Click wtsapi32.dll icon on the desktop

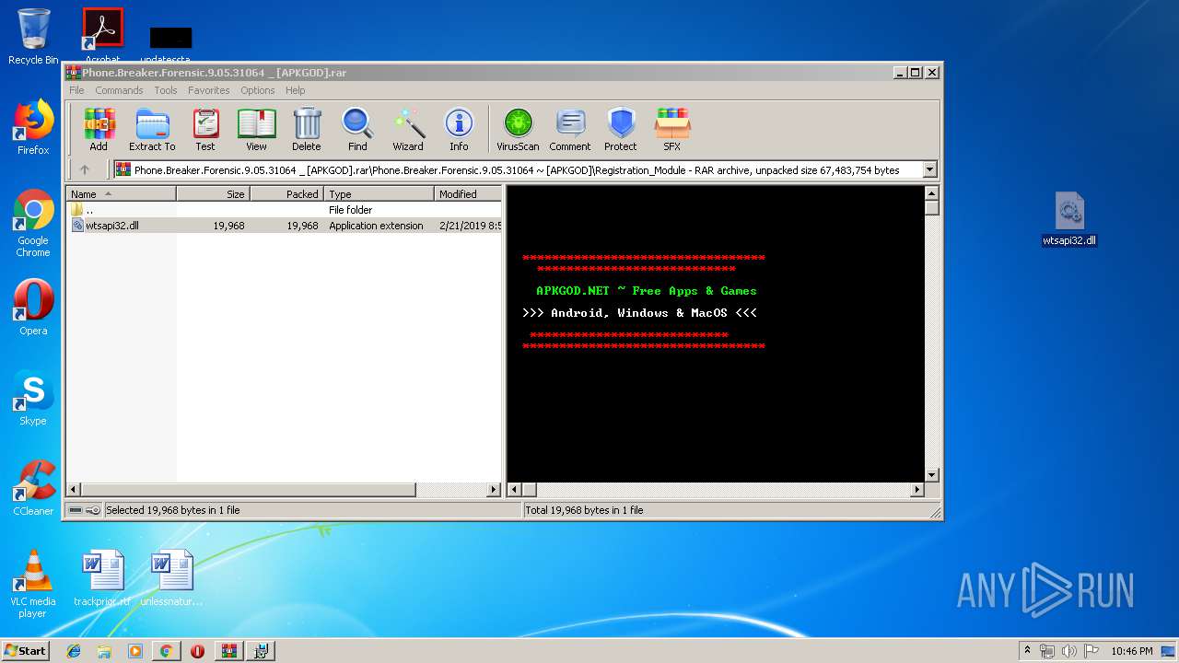(1069, 221)
